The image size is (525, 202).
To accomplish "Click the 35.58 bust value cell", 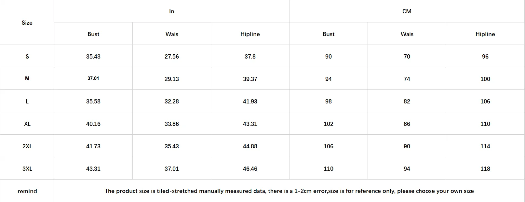I will point(93,101).
